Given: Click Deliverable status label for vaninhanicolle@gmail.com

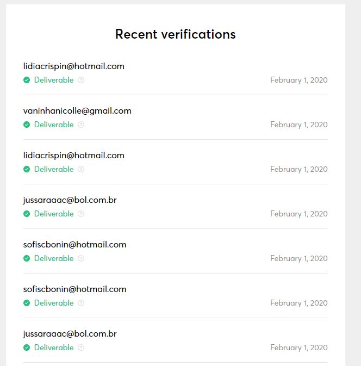Looking at the screenshot, I should pos(54,125).
